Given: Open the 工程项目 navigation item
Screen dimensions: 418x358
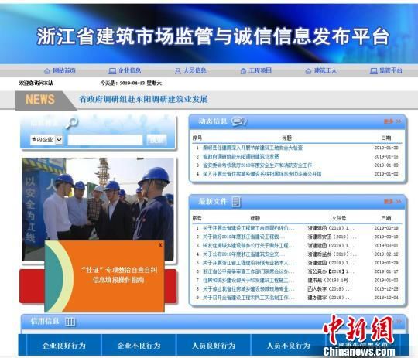Looking at the screenshot, I should [x=256, y=70].
